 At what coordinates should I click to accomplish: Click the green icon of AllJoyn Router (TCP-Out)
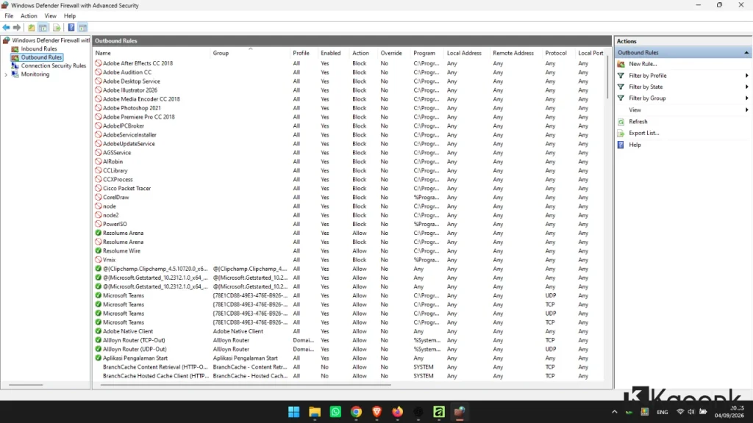[x=99, y=340]
